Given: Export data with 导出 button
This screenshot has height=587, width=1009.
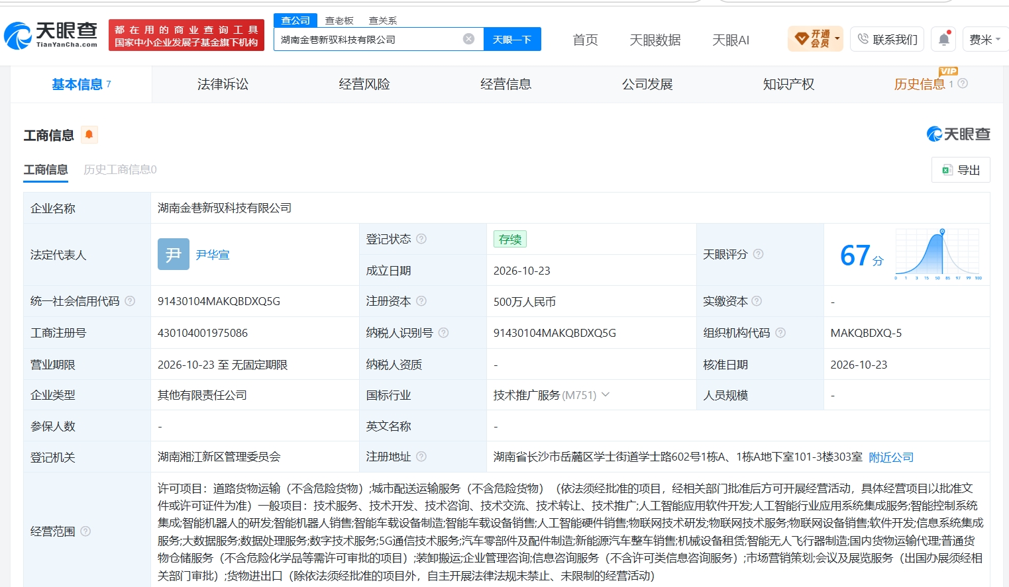Looking at the screenshot, I should pyautogui.click(x=961, y=169).
